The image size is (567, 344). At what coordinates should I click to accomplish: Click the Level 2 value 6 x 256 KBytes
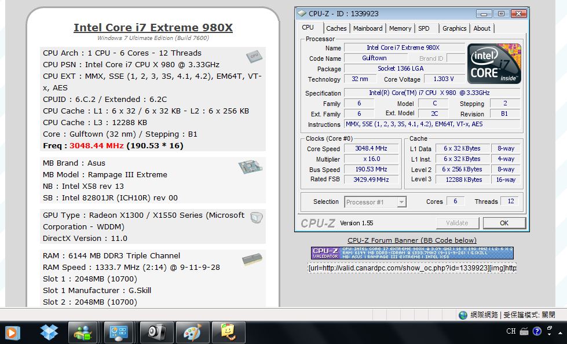pyautogui.click(x=463, y=169)
